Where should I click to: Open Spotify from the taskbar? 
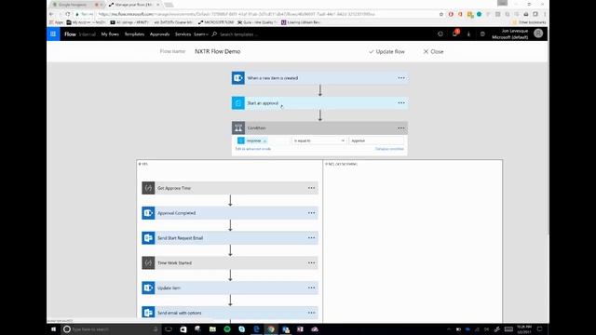point(227,329)
